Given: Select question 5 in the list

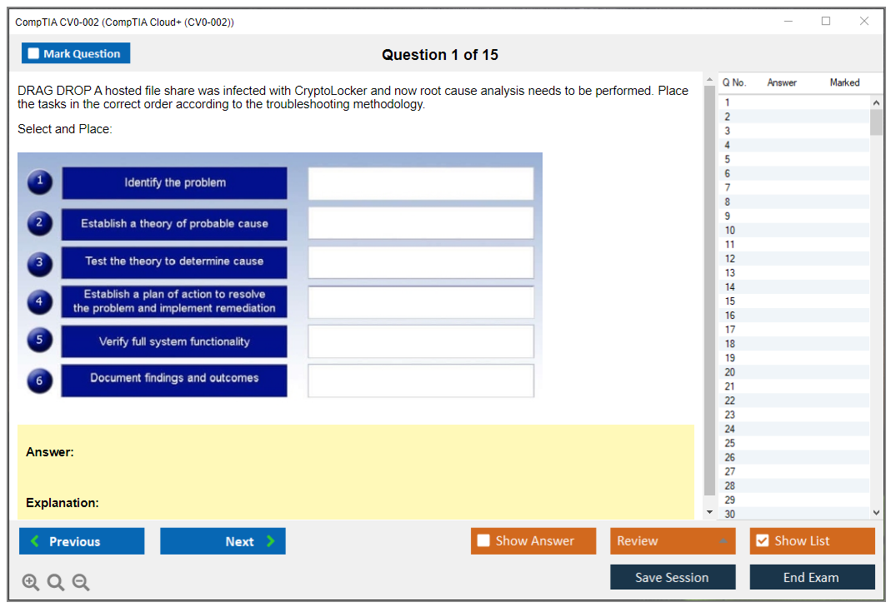Looking at the screenshot, I should point(728,159).
